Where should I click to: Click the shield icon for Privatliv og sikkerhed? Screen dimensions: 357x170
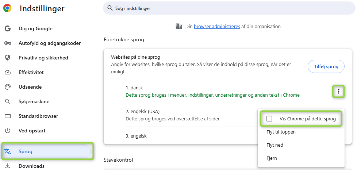(x=8, y=58)
